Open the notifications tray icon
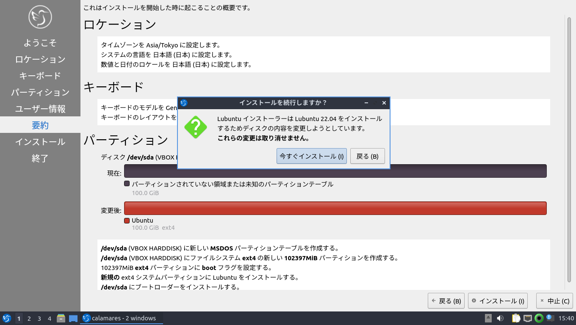Image resolution: width=576 pixels, height=325 pixels. pyautogui.click(x=549, y=317)
